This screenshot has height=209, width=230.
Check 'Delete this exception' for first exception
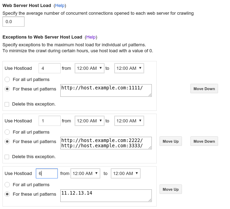click(x=7, y=104)
